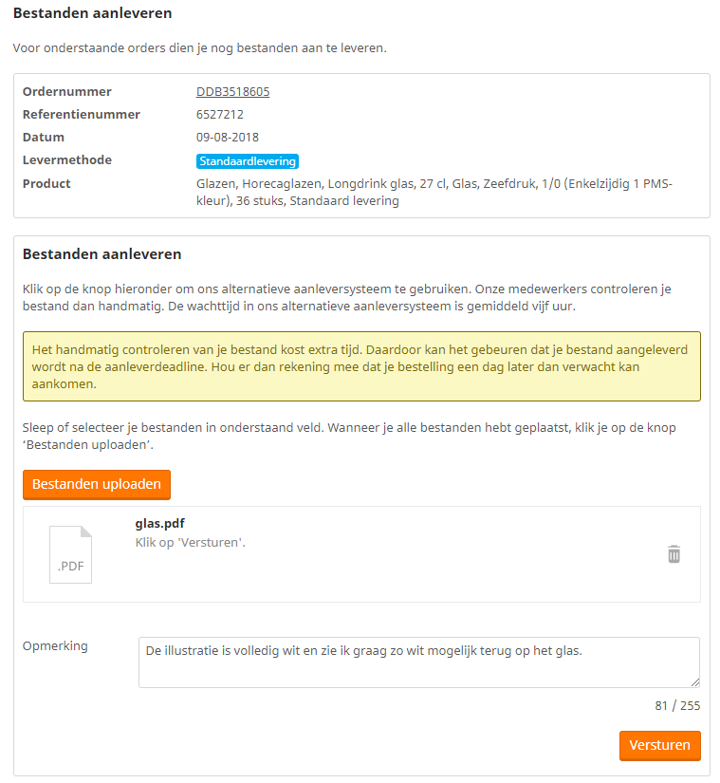Click the Opmerking field label
This screenshot has width=720, height=783.
tap(55, 646)
